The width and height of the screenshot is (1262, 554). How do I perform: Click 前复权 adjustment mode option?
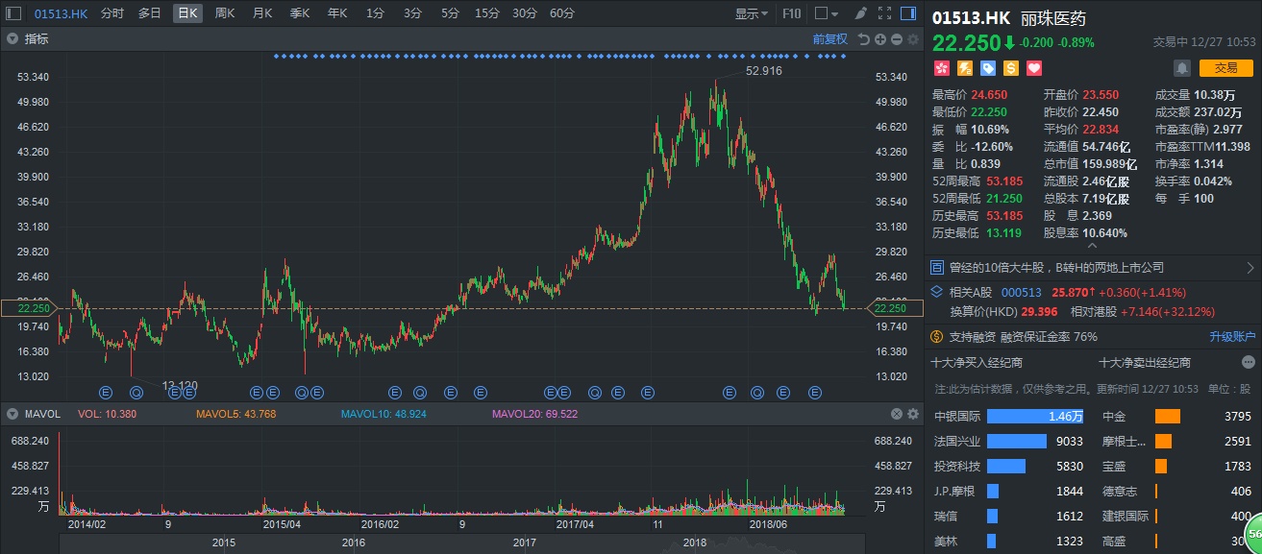pos(829,39)
